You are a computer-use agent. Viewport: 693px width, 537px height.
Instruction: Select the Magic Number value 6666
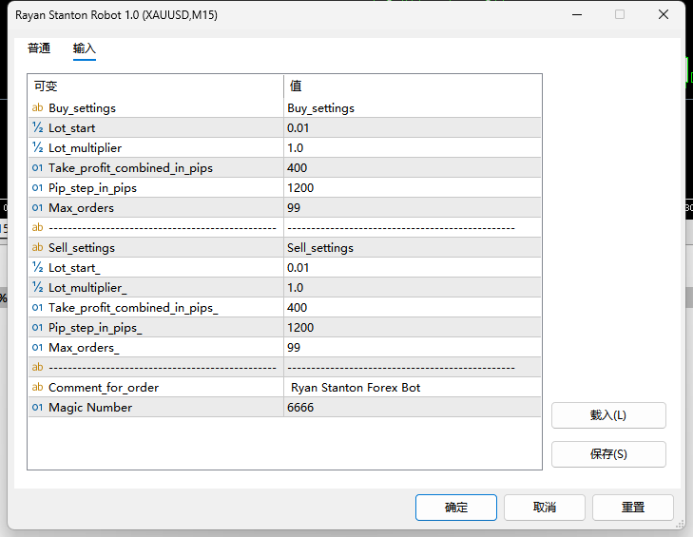[300, 407]
